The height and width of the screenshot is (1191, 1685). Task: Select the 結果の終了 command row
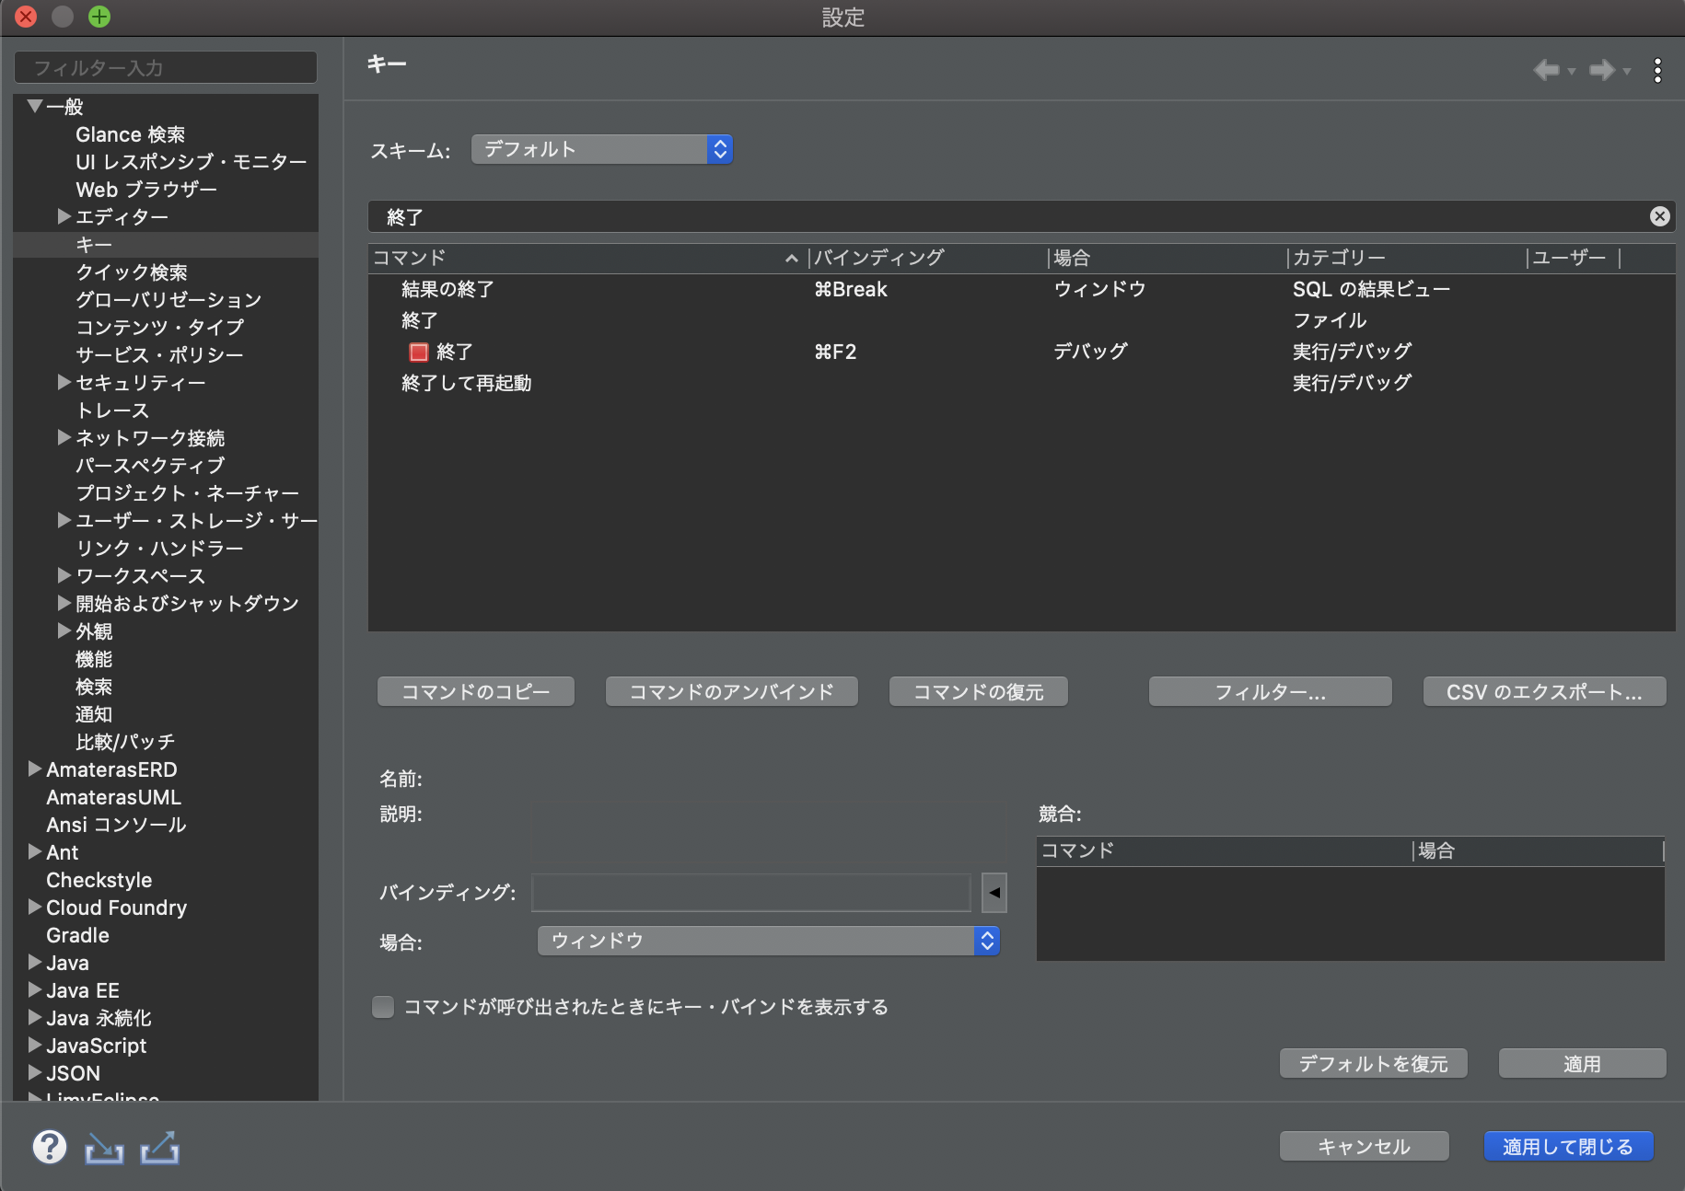1022,289
